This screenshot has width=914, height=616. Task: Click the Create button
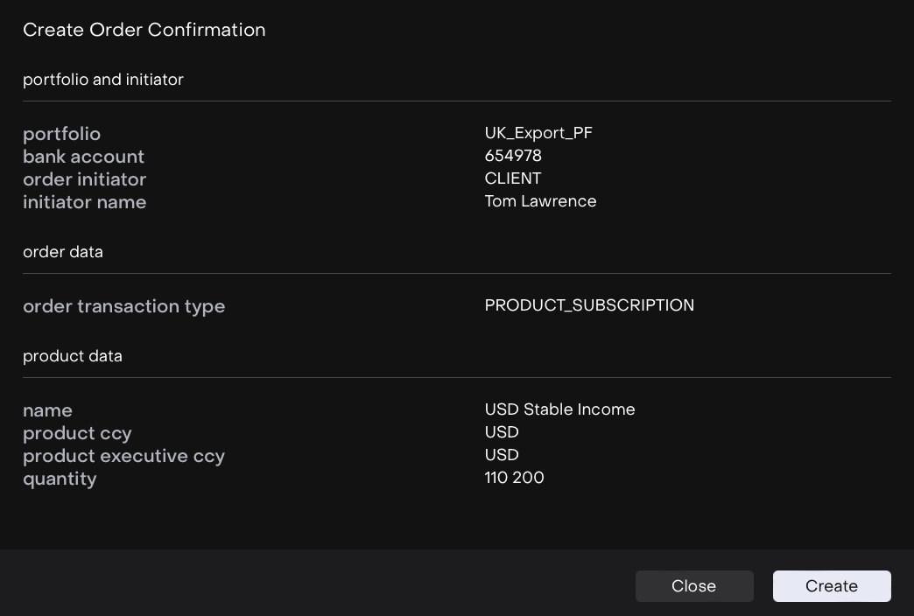831,586
